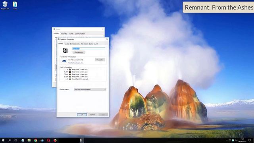Screen dimensions: 254x143
Task: Click VIA Technologies, Inc. text
Action: (x=76, y=63)
